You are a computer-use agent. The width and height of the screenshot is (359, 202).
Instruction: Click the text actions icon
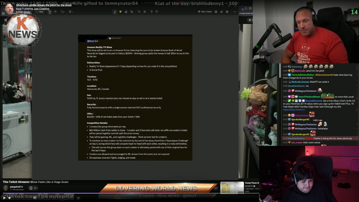pyautogui.click(x=145, y=12)
